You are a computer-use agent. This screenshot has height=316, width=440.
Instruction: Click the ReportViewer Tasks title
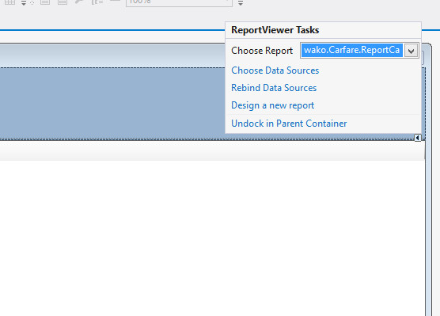pyautogui.click(x=275, y=30)
